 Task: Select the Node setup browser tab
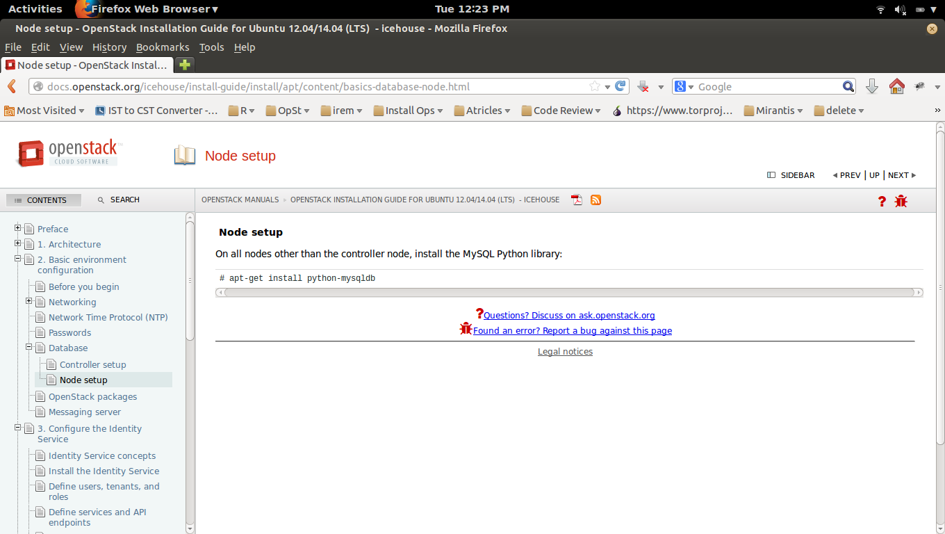coord(87,65)
